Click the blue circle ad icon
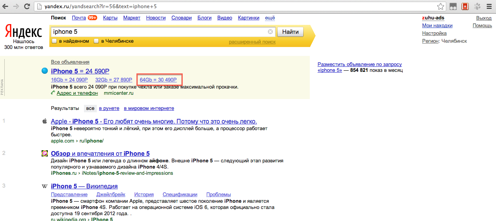Image resolution: width=496 pixels, height=221 pixels. pos(44,71)
